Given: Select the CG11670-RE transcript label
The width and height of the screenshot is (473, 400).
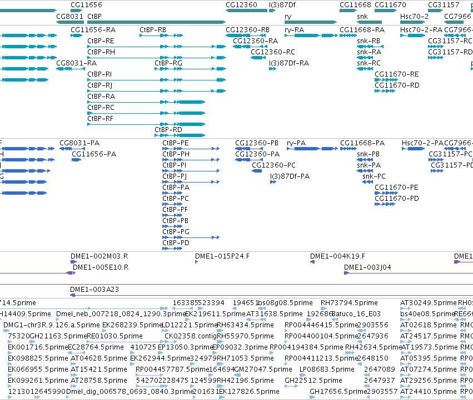Looking at the screenshot, I should click(x=397, y=74).
